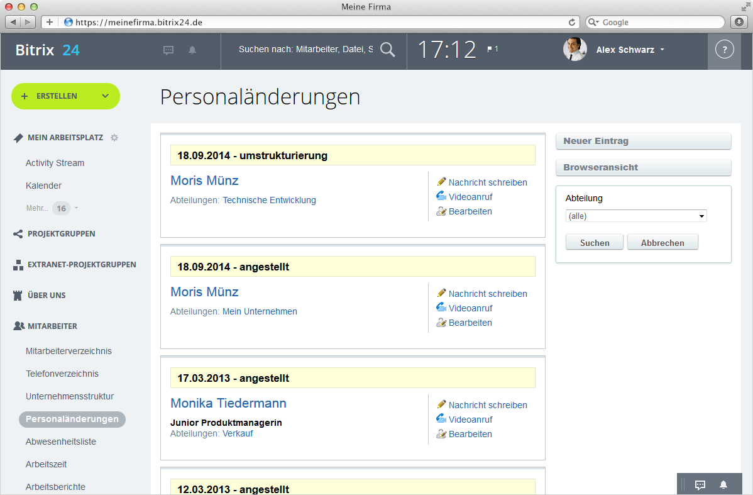Click the search magnifier icon

[388, 50]
